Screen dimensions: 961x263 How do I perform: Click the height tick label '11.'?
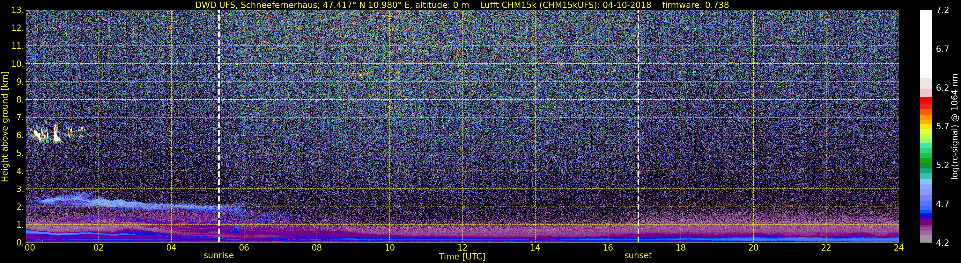pyautogui.click(x=18, y=46)
